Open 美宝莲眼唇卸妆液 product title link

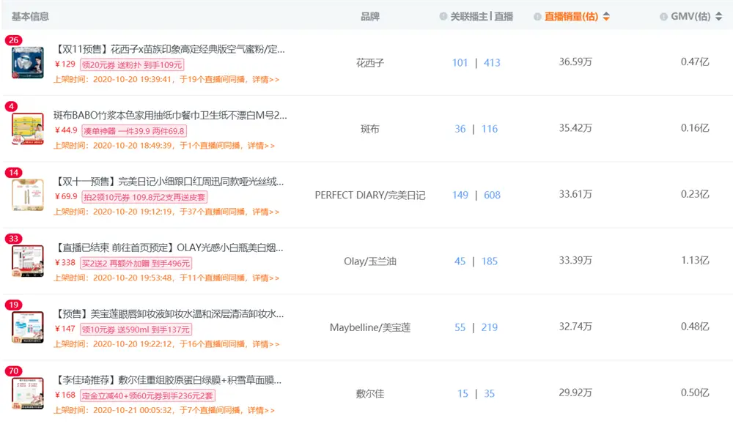point(169,314)
